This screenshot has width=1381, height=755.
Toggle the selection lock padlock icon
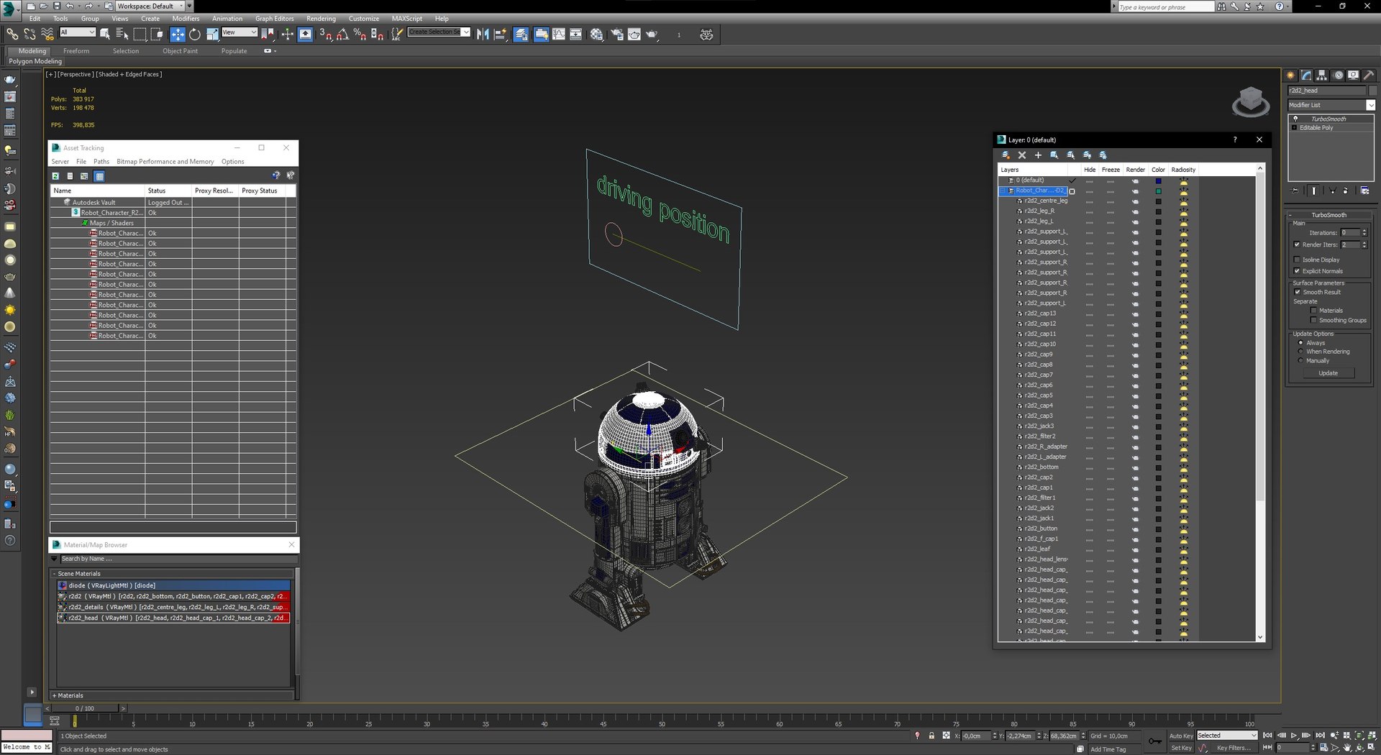pos(931,736)
